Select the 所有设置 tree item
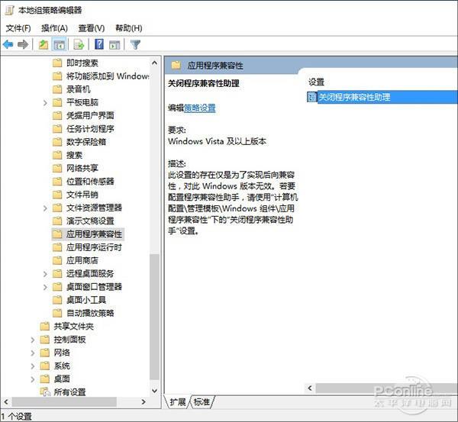Image resolution: width=458 pixels, height=422 pixels. (69, 392)
